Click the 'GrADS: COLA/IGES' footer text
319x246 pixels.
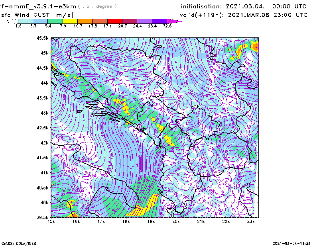tap(19, 244)
